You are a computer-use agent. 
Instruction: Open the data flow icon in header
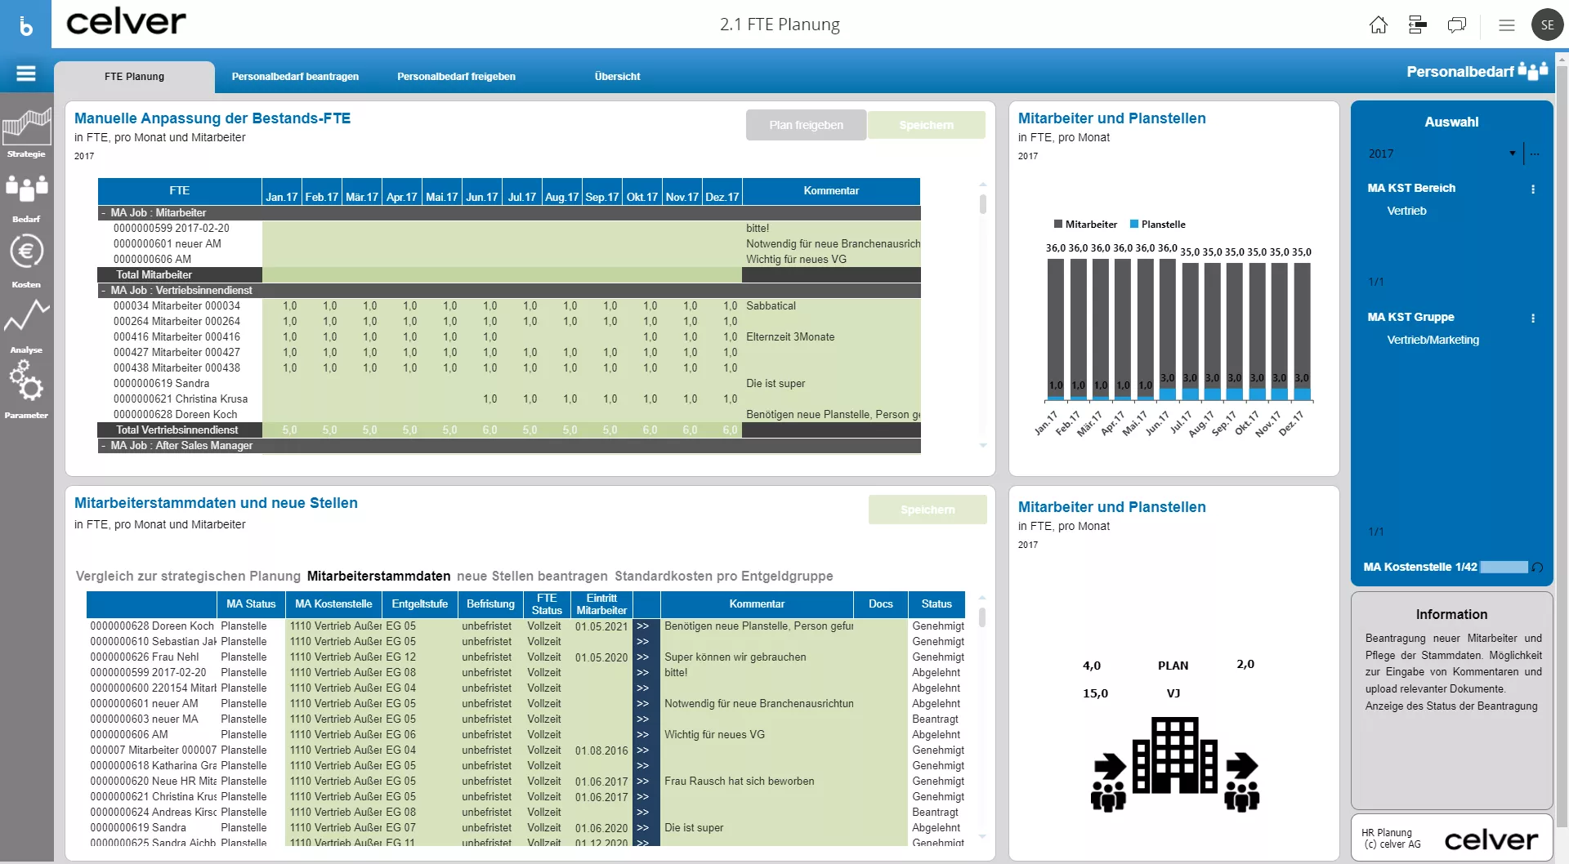coord(1418,25)
